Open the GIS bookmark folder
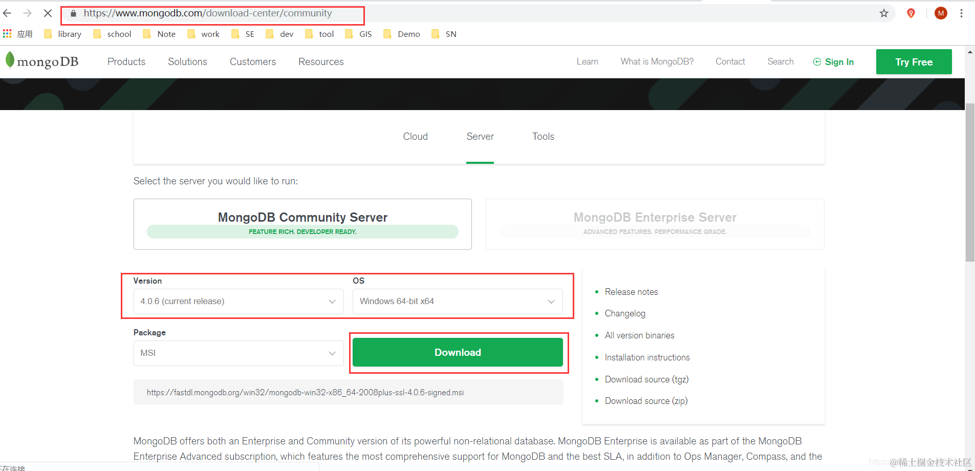The width and height of the screenshot is (975, 471). tap(358, 34)
